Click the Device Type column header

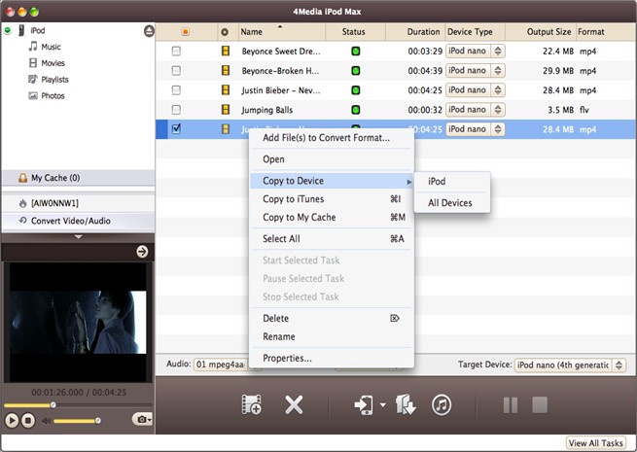coord(475,32)
